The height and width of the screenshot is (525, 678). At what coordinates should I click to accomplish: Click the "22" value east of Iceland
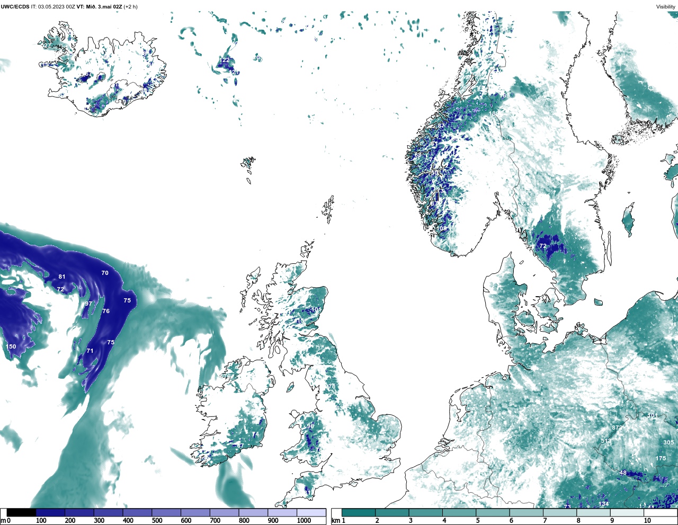[226, 60]
